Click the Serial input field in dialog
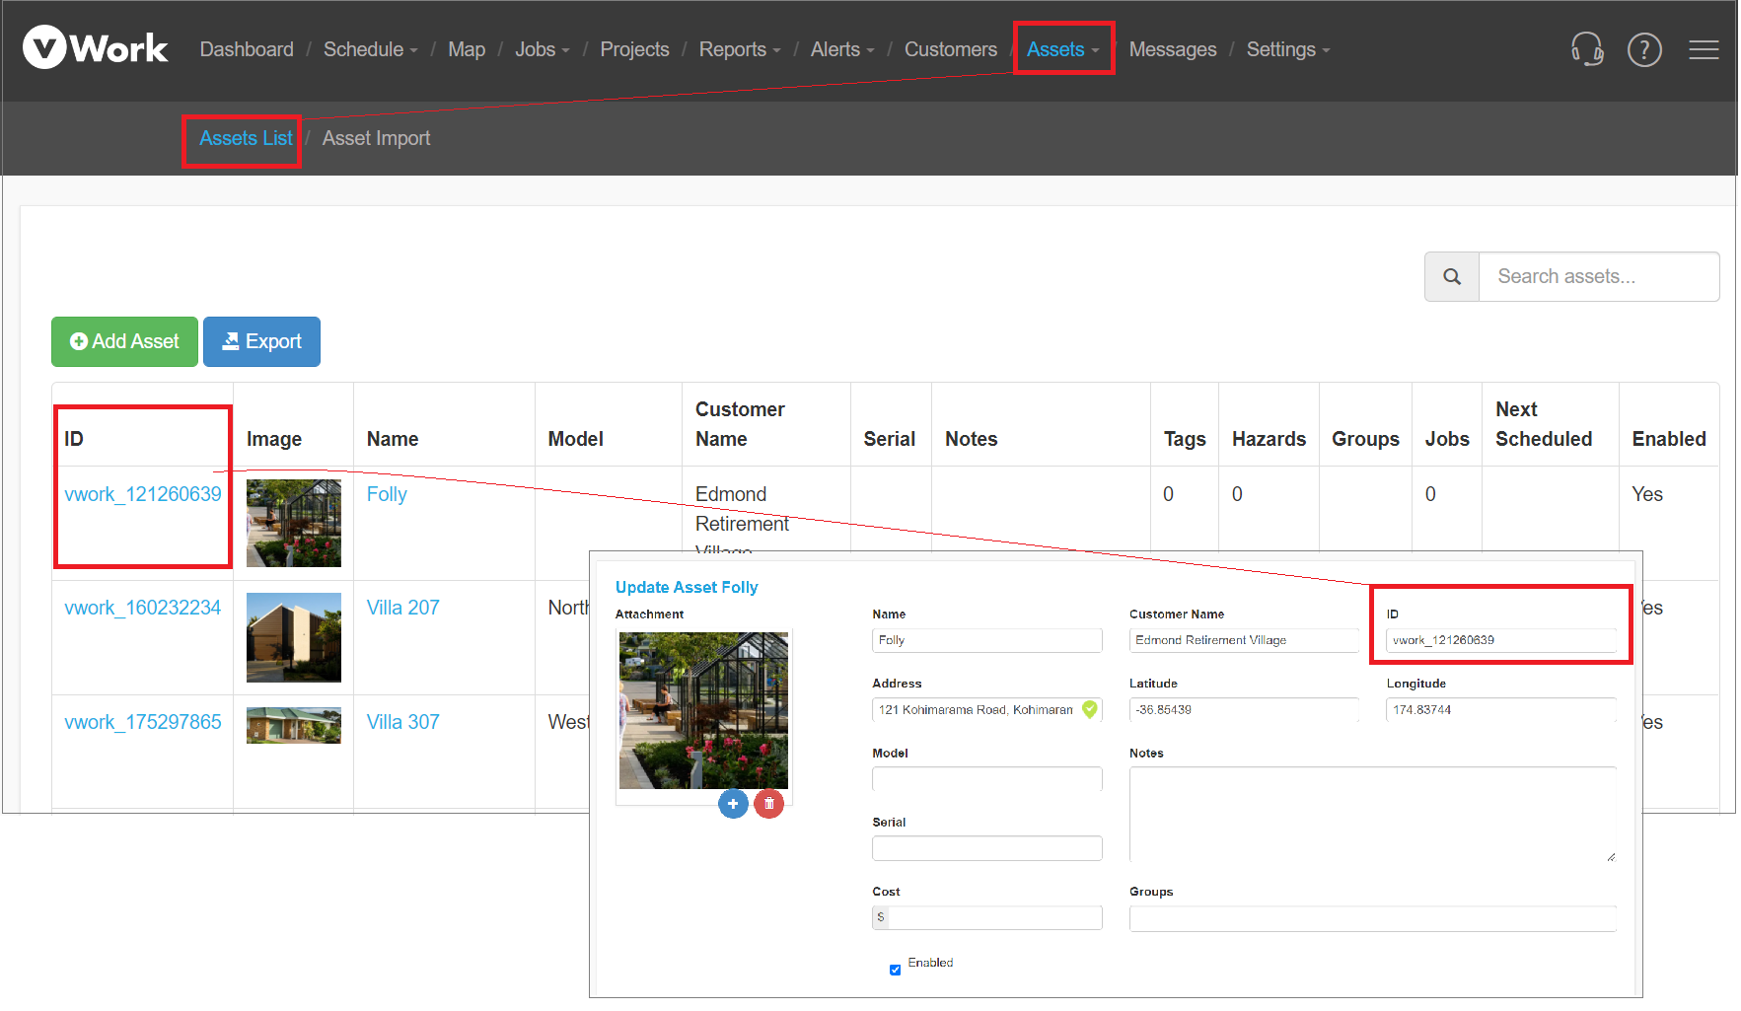 pyautogui.click(x=986, y=848)
